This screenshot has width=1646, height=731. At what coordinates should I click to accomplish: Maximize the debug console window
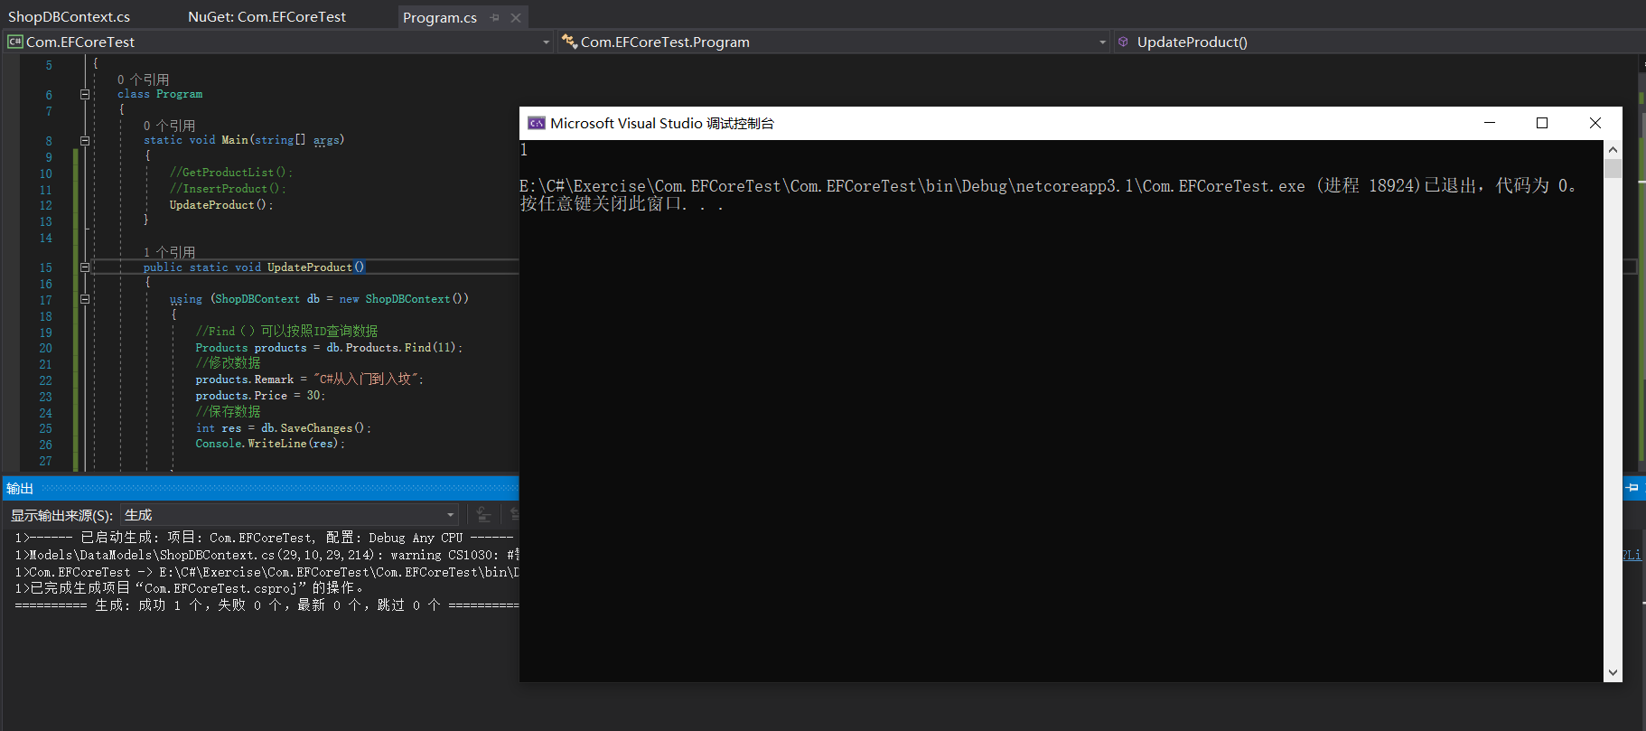tap(1542, 123)
